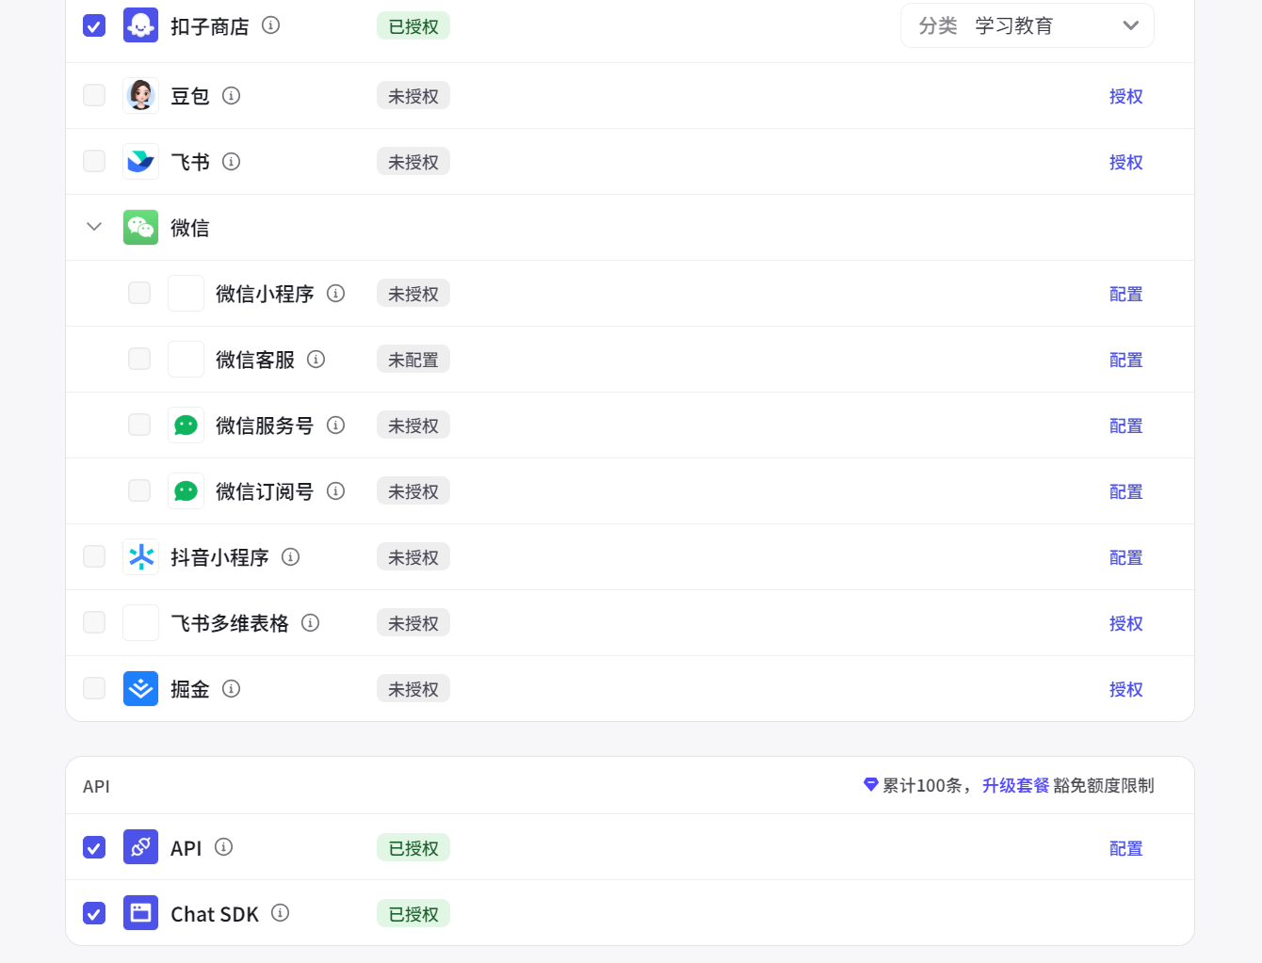Click 配置 link for 微信订阅号
Viewport: 1262px width, 963px height.
pos(1125,491)
